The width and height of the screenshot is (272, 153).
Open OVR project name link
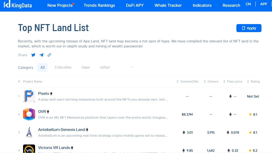(42, 112)
